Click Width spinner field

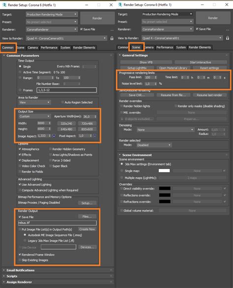point(44,123)
